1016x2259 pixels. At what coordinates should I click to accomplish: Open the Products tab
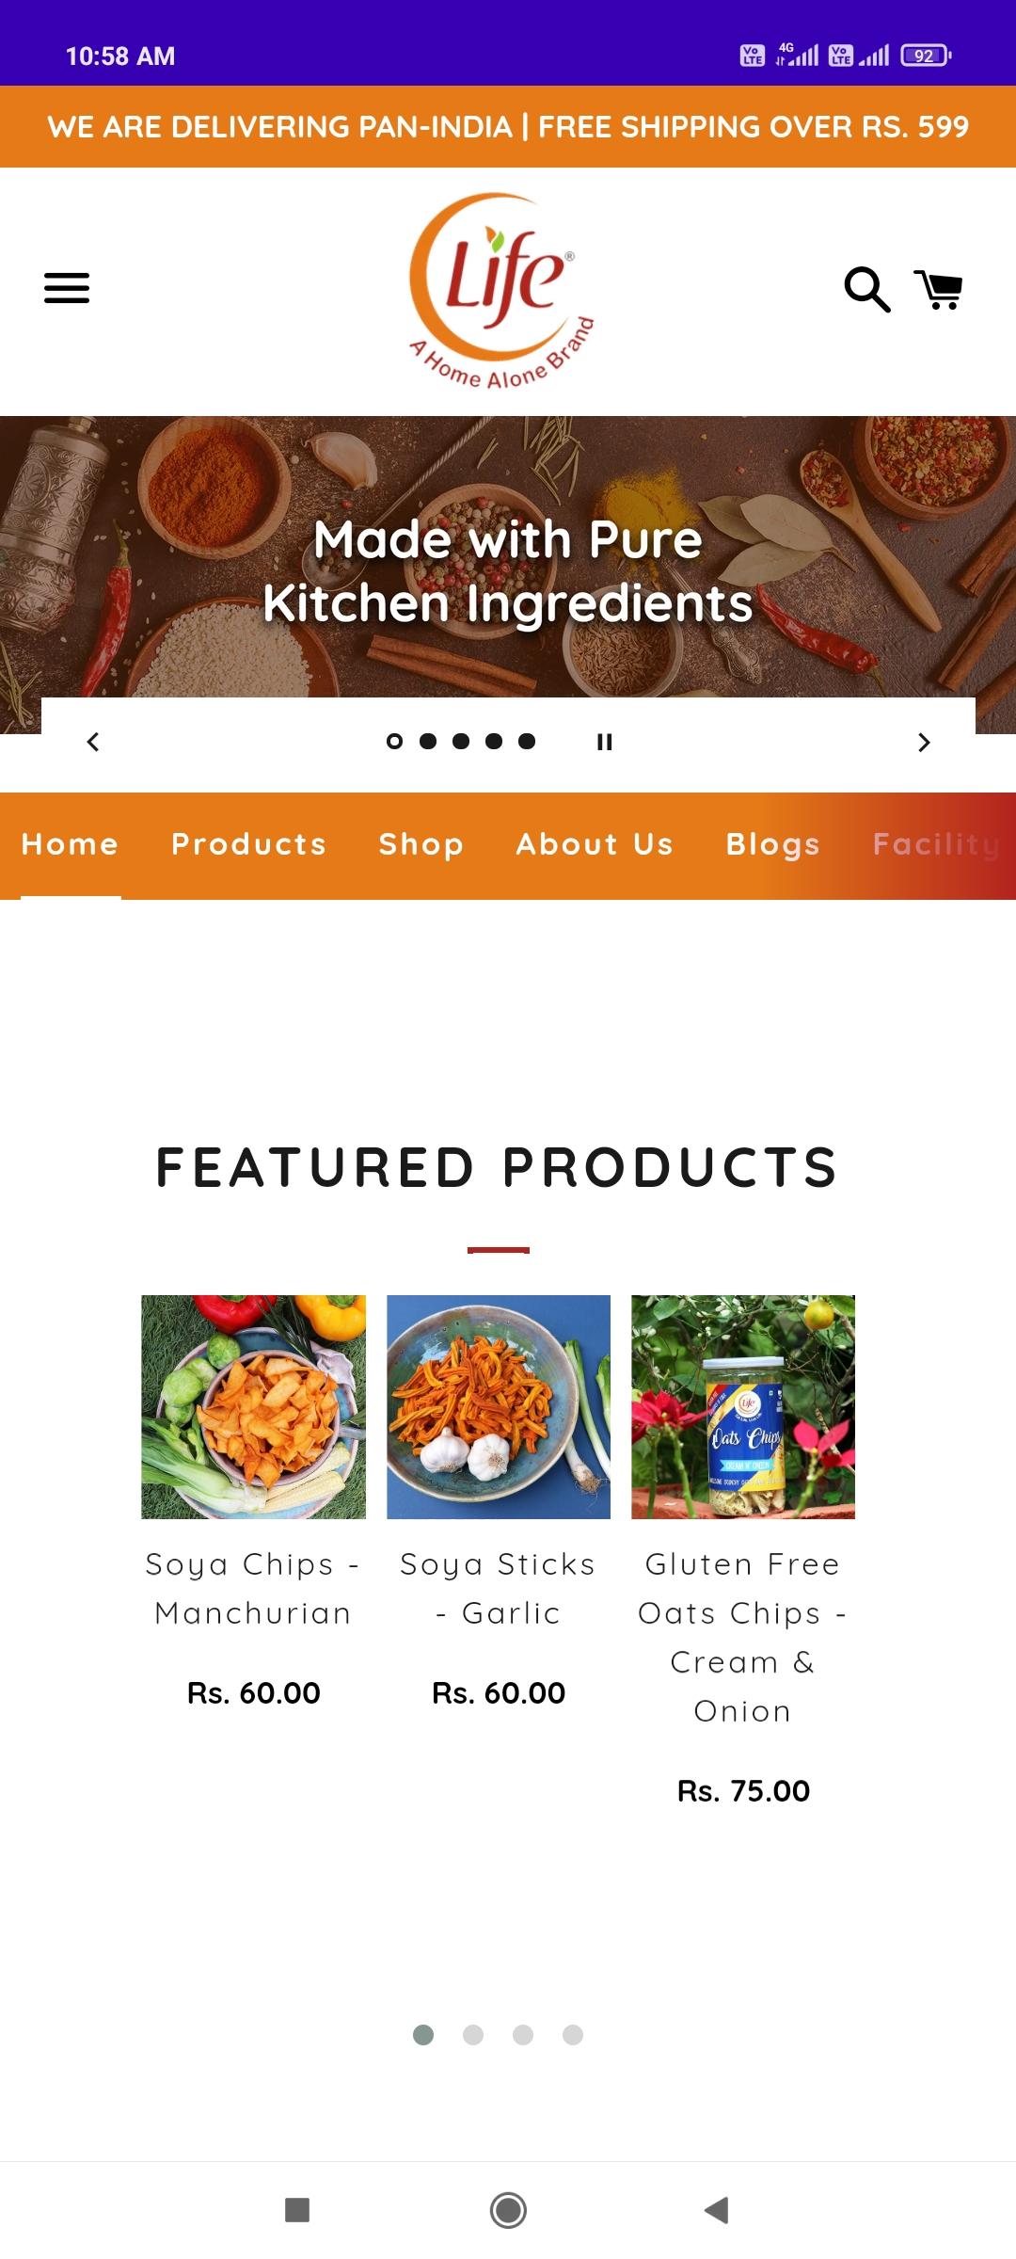[249, 844]
